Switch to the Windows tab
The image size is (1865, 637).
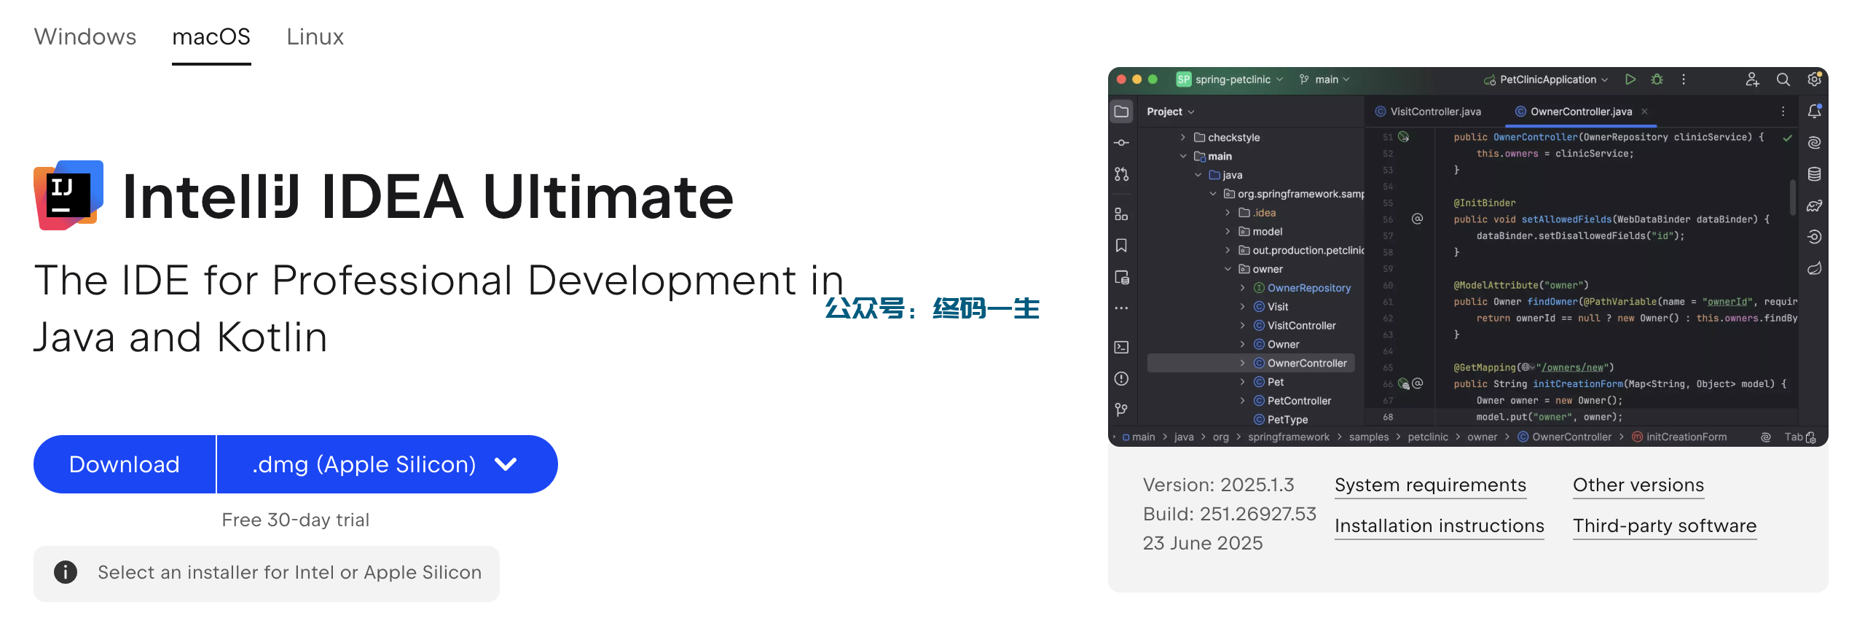tap(85, 36)
